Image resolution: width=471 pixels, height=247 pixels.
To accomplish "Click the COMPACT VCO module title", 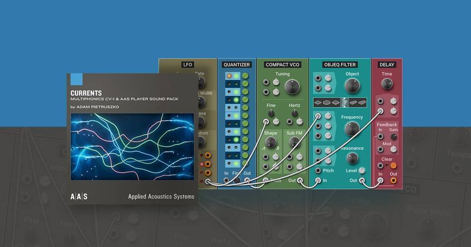I will pyautogui.click(x=283, y=65).
